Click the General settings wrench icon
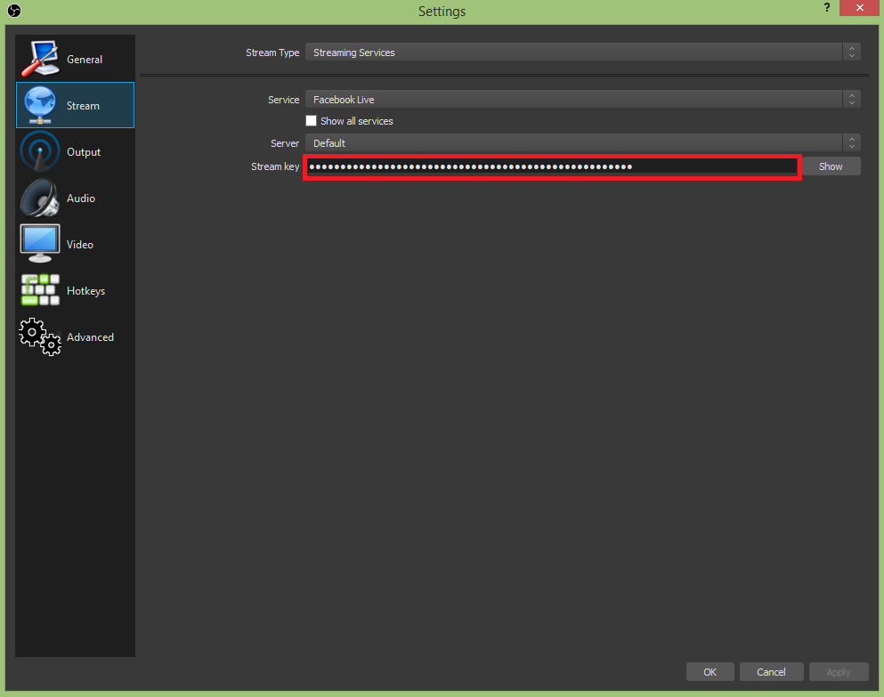This screenshot has width=884, height=697. click(x=40, y=59)
